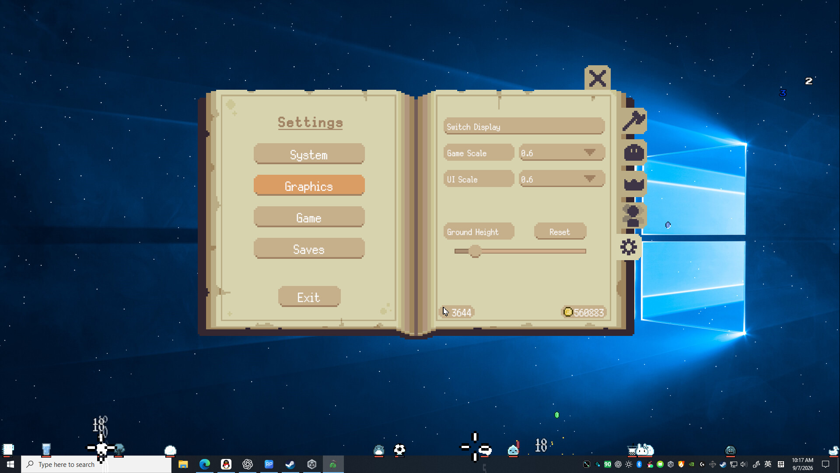This screenshot has width=840, height=473.
Task: Open Game settings section
Action: (309, 217)
